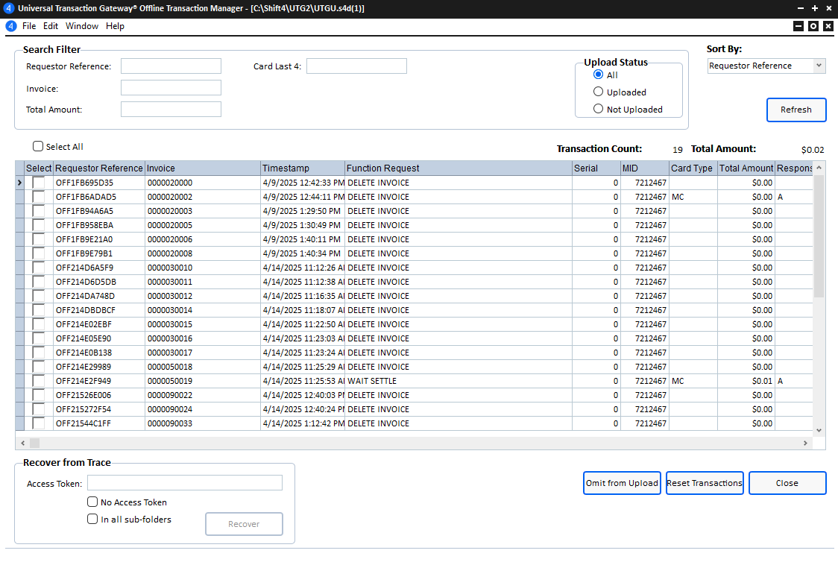Click the Omit from Upload button

[622, 483]
